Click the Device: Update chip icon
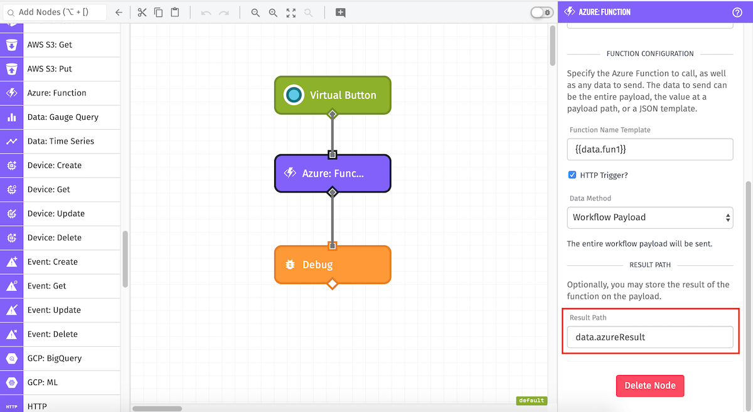Viewport: 753px width, 412px height. (11, 214)
